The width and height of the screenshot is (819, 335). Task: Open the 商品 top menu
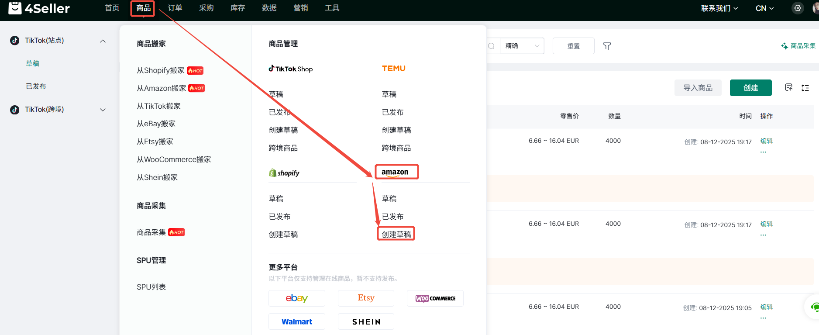pyautogui.click(x=143, y=8)
